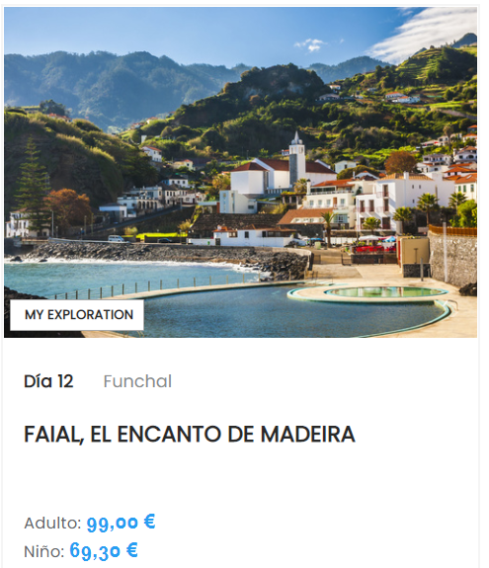Click the Adulto price 99,00 €
489x568 pixels.
click(121, 523)
